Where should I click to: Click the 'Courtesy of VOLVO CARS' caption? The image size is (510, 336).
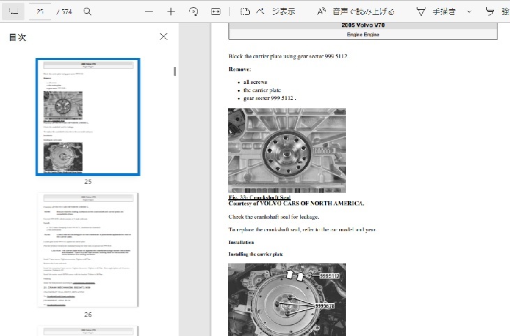297,203
